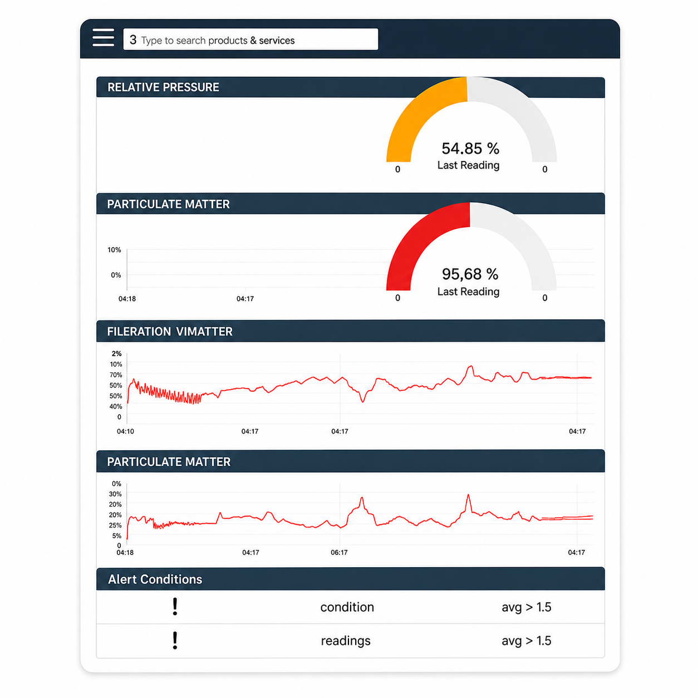Click the number 3 in search box
This screenshot has width=698, height=698.
pos(133,40)
